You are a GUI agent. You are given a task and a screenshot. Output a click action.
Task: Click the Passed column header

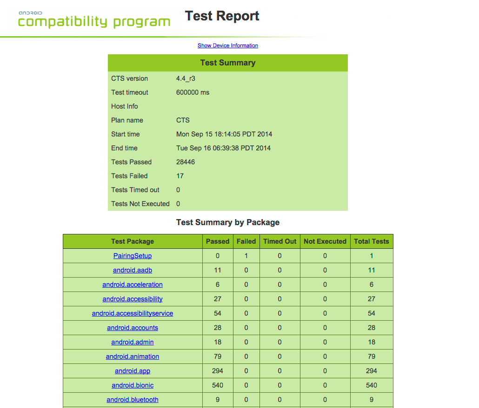[x=218, y=241]
